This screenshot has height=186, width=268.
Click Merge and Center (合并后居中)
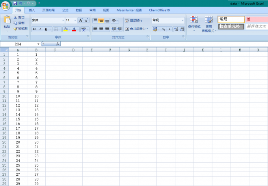[x=135, y=29]
